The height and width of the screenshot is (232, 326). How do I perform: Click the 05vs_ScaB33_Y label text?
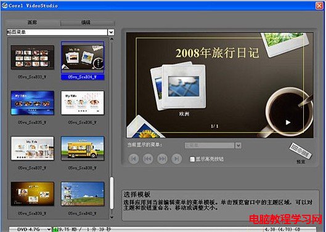pyautogui.click(x=32, y=77)
